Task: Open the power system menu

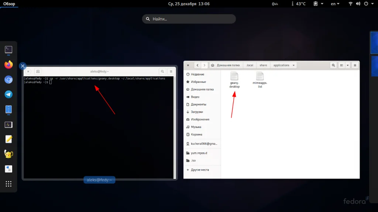Action: (369, 4)
